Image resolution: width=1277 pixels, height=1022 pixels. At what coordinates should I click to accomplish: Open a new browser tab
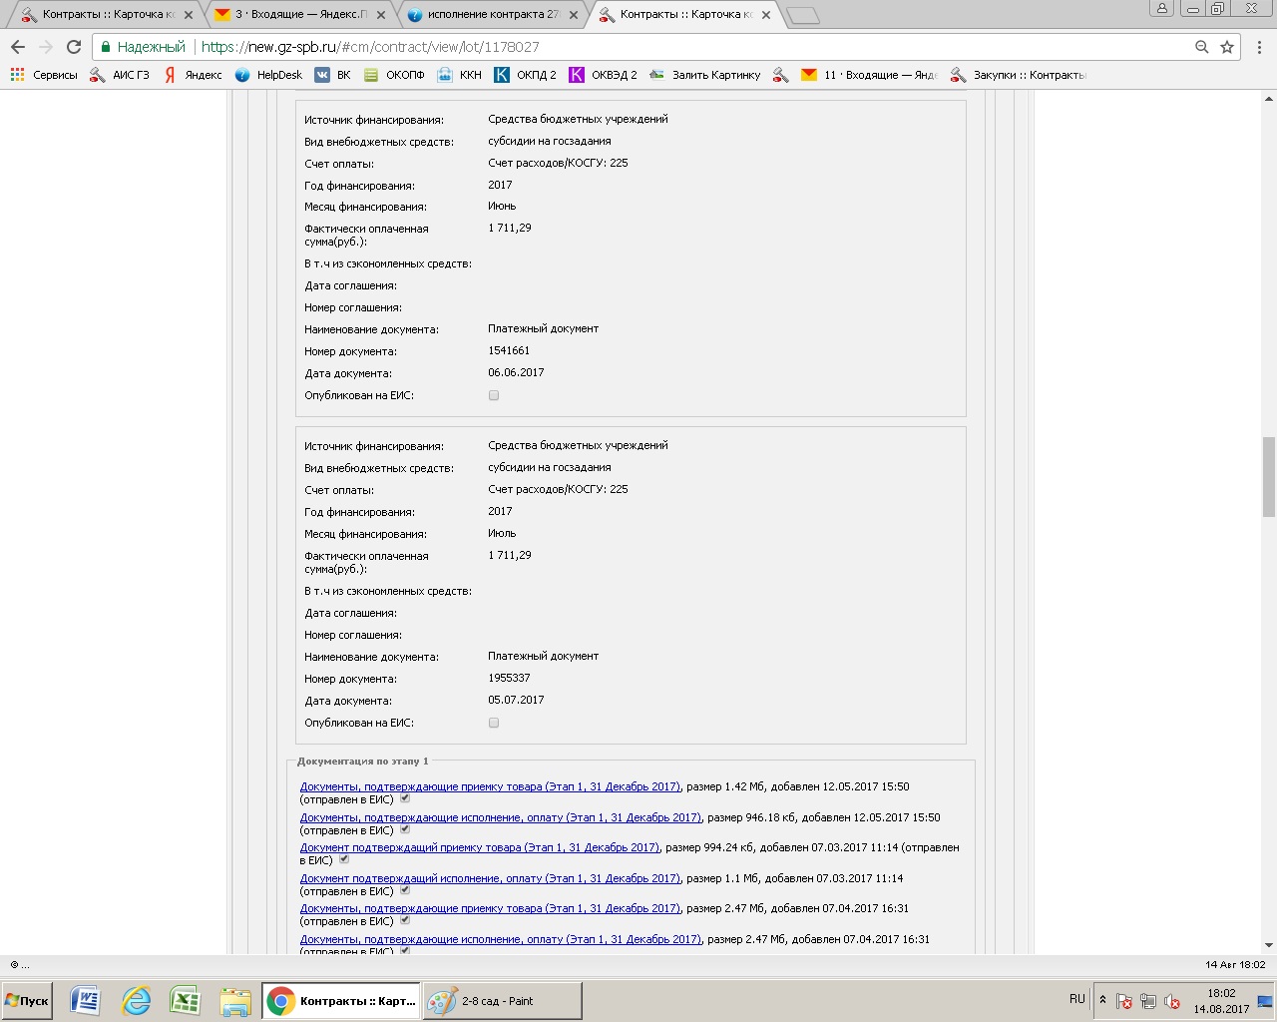(x=803, y=15)
